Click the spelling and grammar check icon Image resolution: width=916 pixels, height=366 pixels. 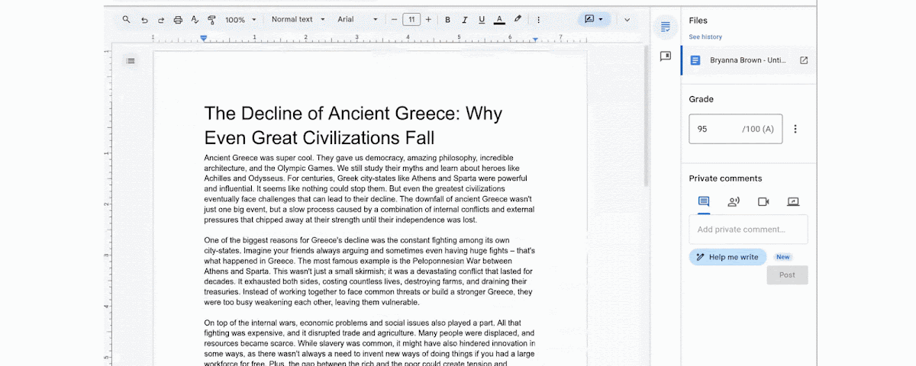195,20
